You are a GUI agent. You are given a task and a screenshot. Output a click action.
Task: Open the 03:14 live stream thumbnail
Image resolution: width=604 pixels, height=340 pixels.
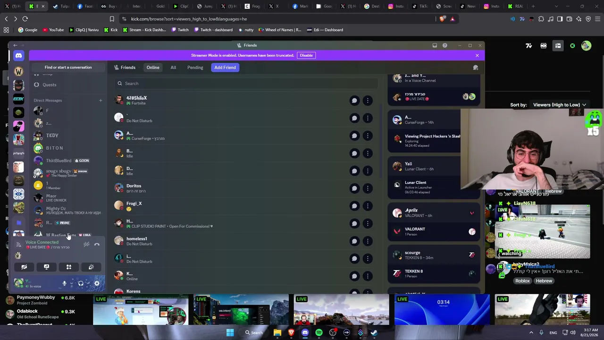pos(442,310)
